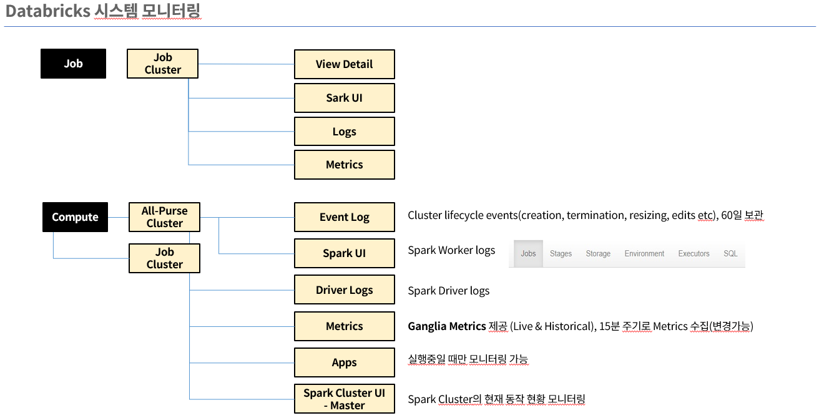Screen dimensions: 819x418
Task: Click the Driver Logs box
Action: point(344,290)
